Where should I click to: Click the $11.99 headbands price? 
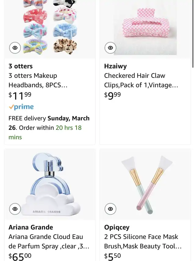(x=20, y=96)
